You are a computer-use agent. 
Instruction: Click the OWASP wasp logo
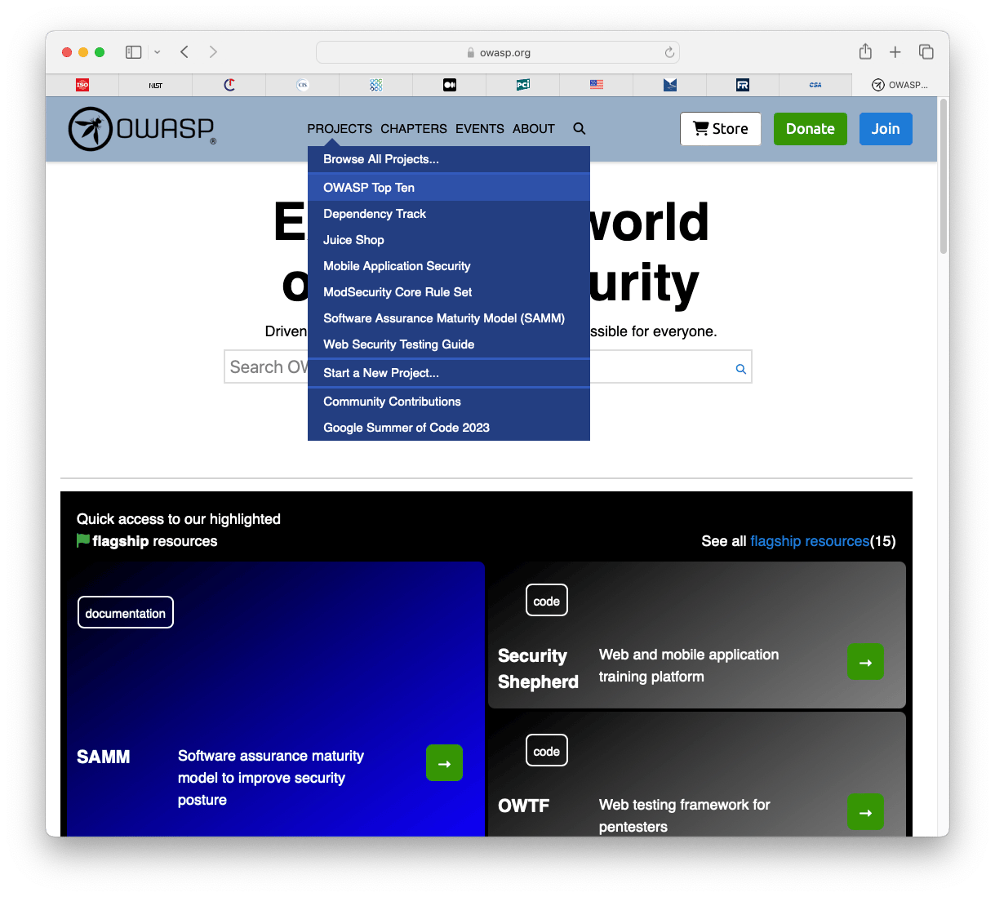142,129
